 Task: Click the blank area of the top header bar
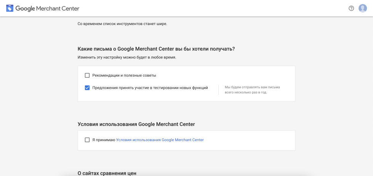(214, 8)
